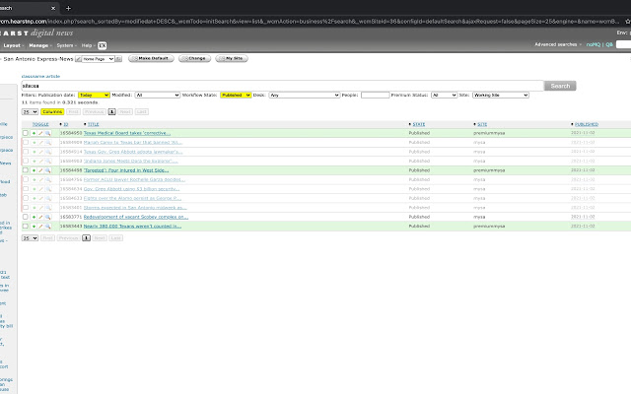Open the Site Working Site dropdown
The height and width of the screenshot is (394, 631).
[x=501, y=96]
